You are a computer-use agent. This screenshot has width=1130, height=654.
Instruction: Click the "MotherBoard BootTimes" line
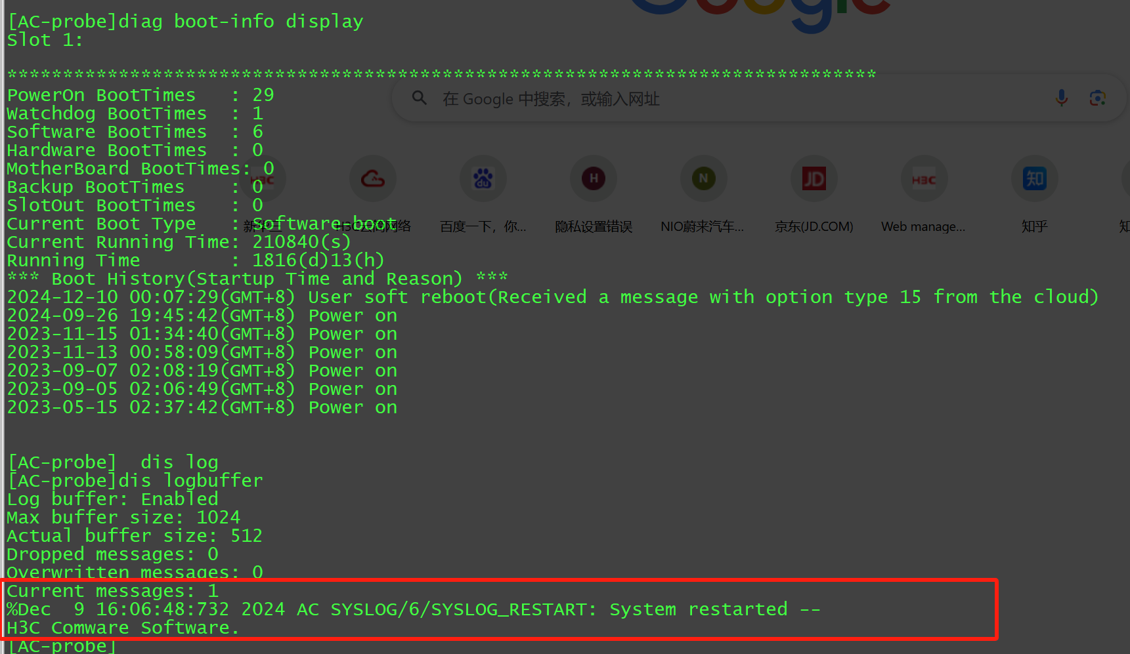point(141,169)
